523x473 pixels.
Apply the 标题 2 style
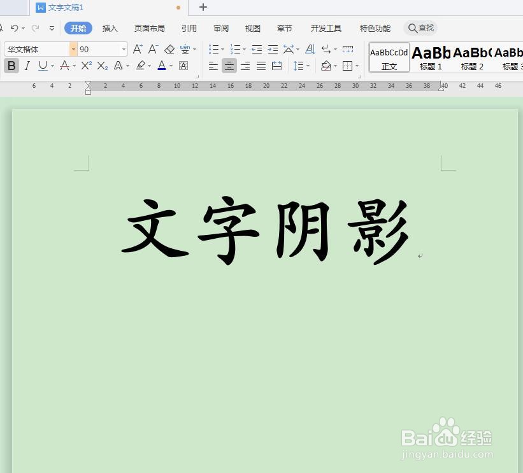pos(472,57)
